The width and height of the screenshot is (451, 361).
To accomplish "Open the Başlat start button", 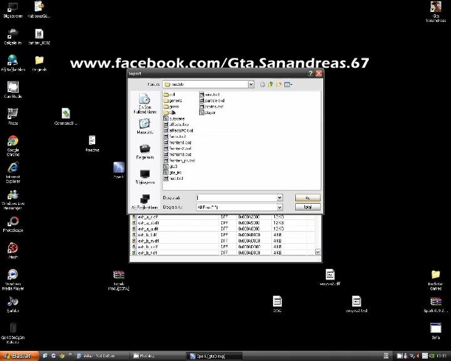I will 19,356.
